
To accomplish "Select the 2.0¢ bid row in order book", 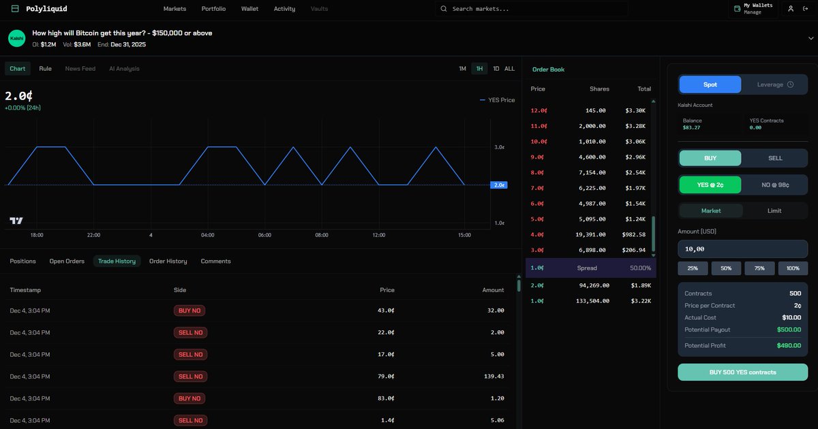I will [x=590, y=285].
